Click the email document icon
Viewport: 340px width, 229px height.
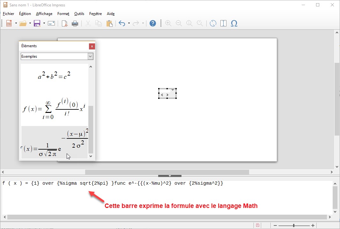51,23
